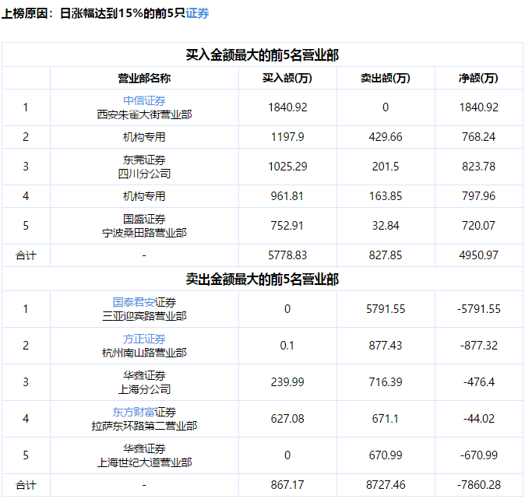525x499 pixels.
Task: Select the total sell amount 8727.46
Action: (386, 485)
